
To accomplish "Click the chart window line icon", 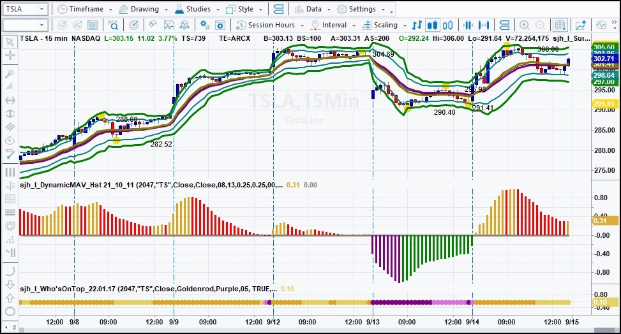I will (x=169, y=25).
